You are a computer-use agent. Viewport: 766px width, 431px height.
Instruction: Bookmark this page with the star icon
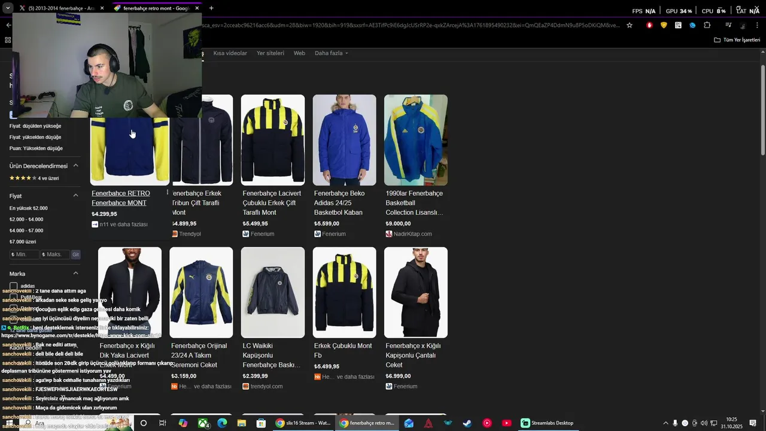pos(630,25)
